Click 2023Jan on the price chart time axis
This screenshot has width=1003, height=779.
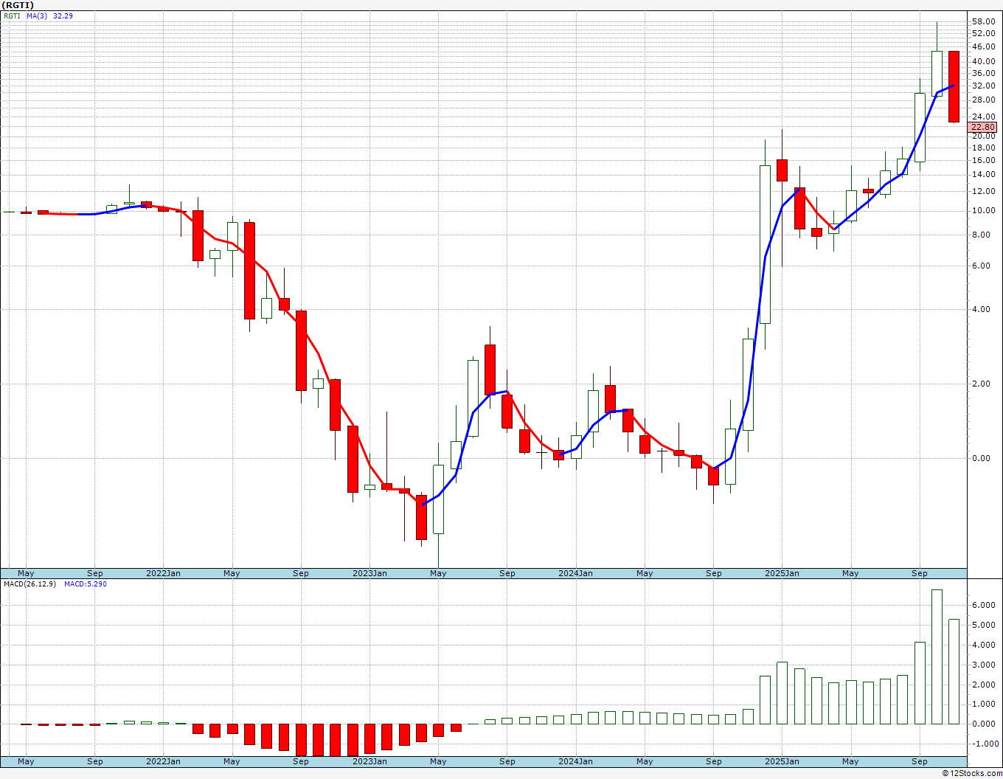point(369,573)
